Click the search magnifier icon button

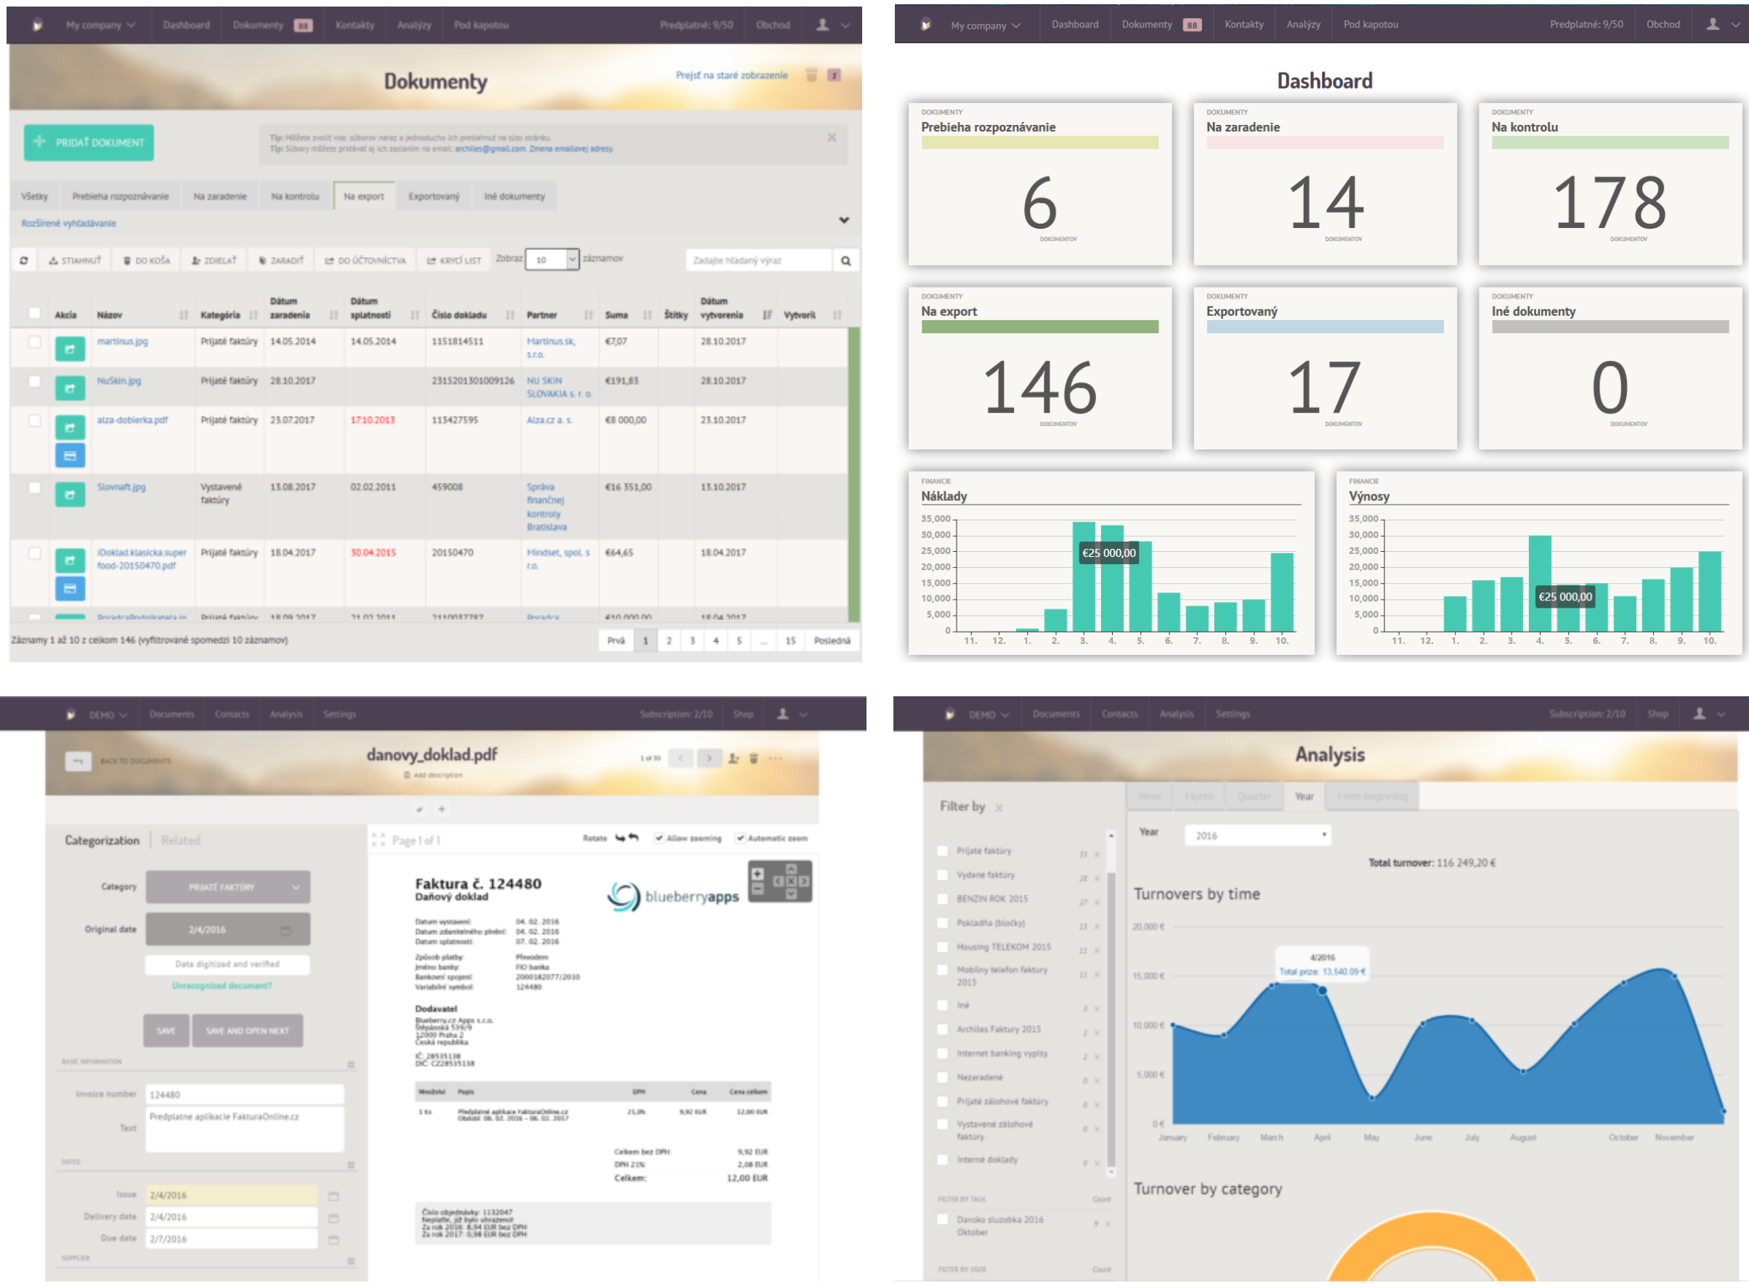[x=845, y=261]
